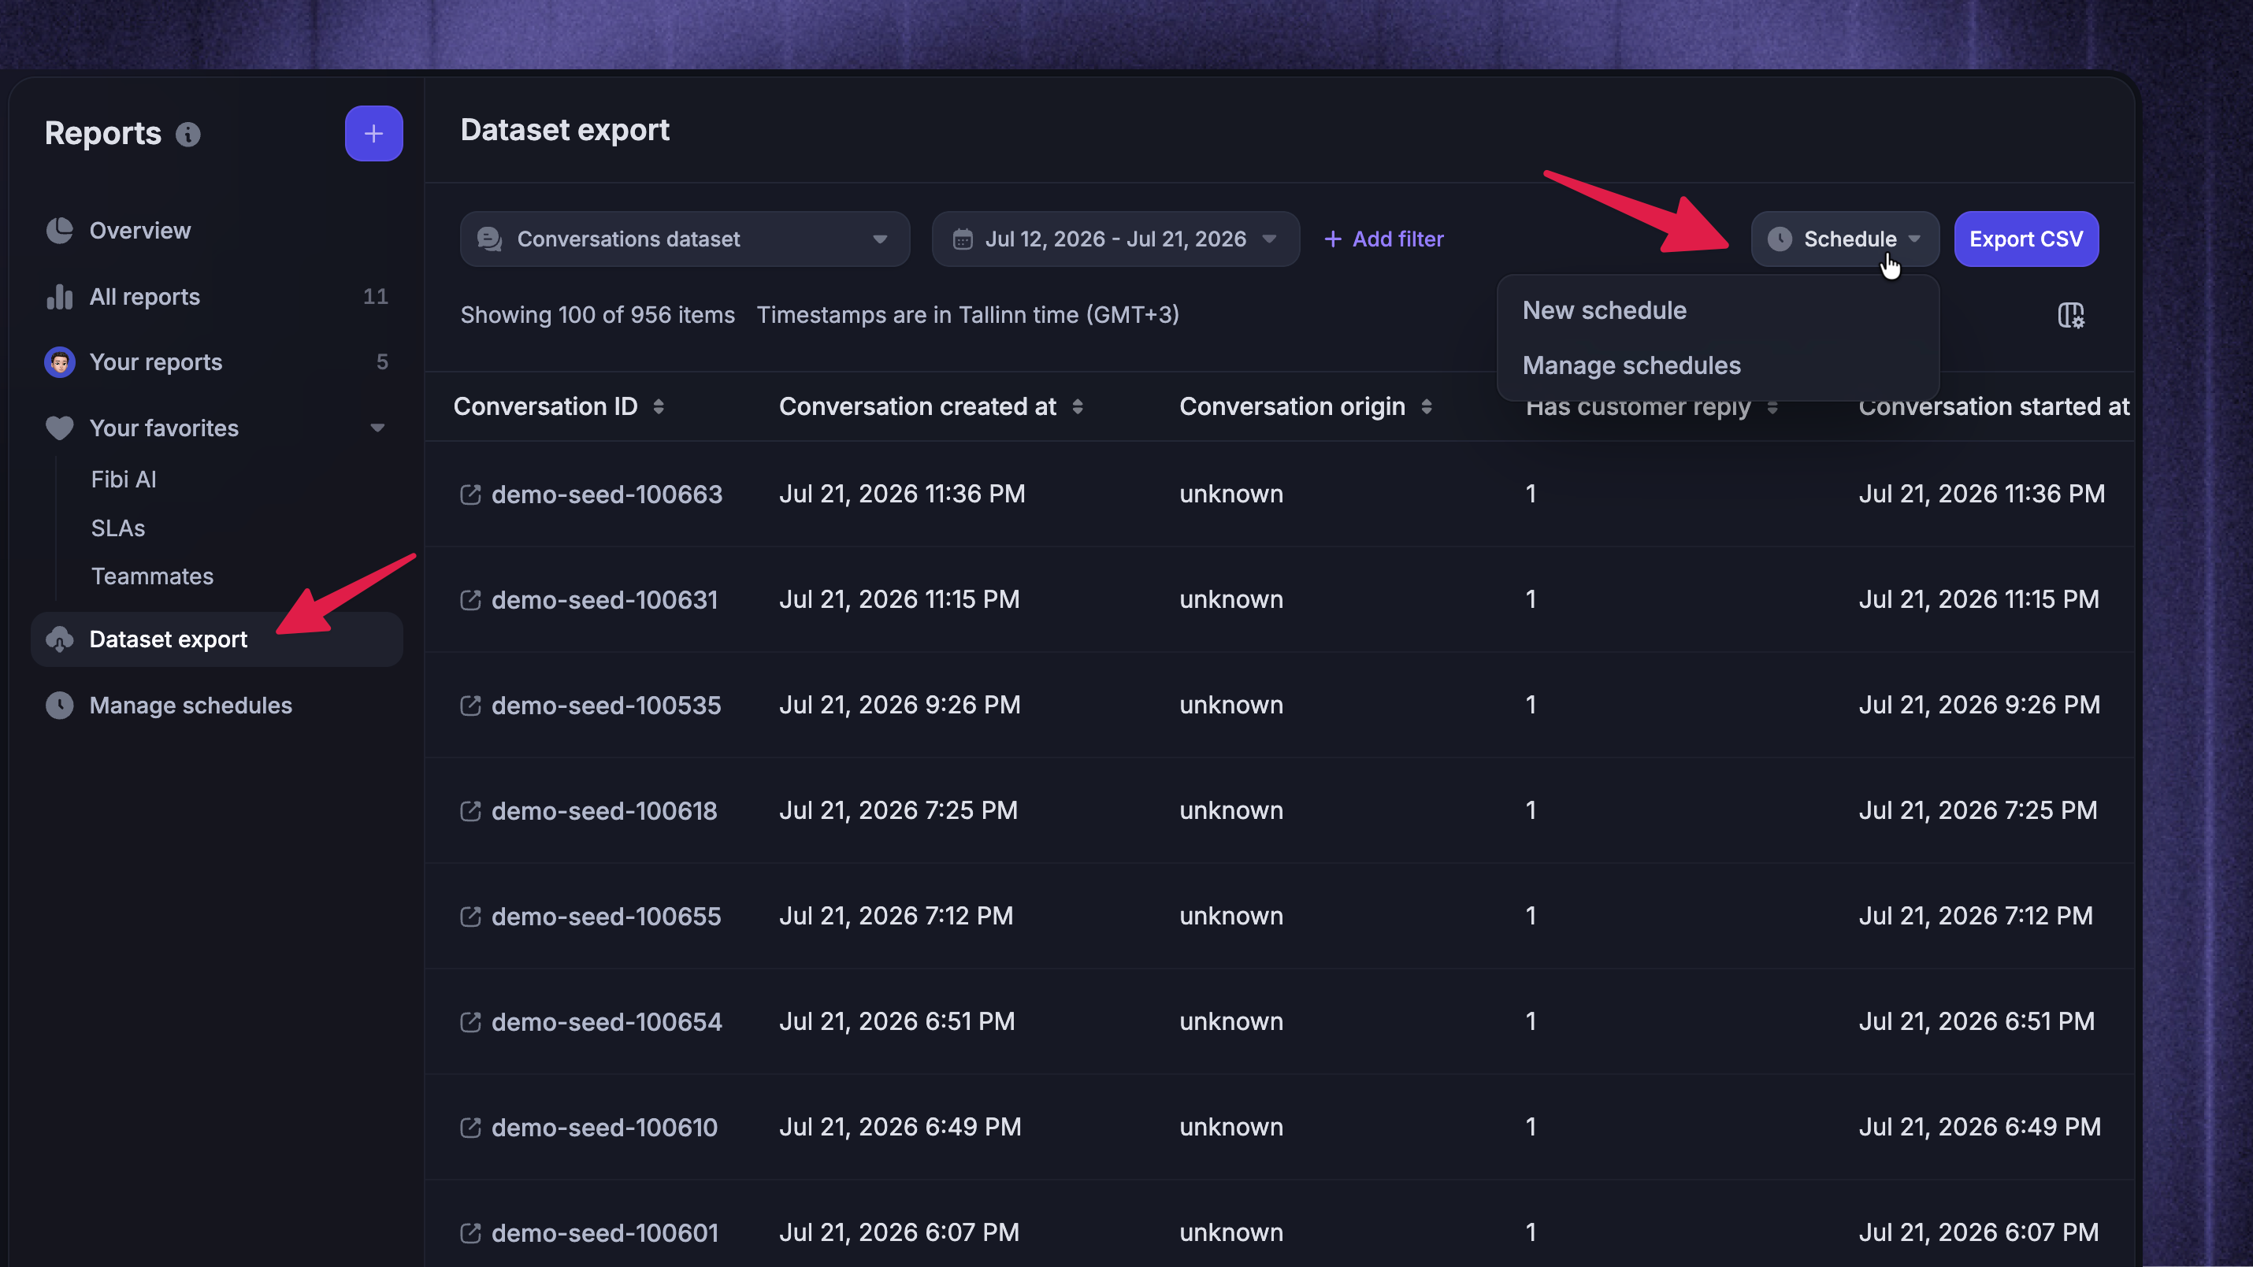
Task: Collapse the Your favorites section arrow
Action: [x=378, y=428]
